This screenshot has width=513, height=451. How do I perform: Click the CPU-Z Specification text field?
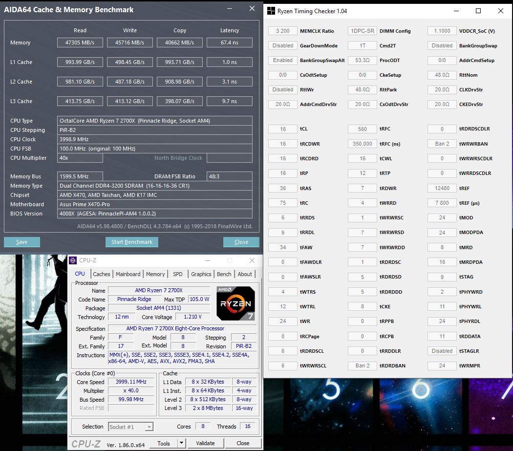coord(182,328)
